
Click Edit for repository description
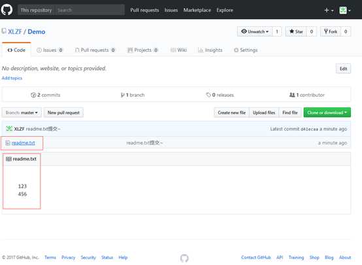coord(343,69)
